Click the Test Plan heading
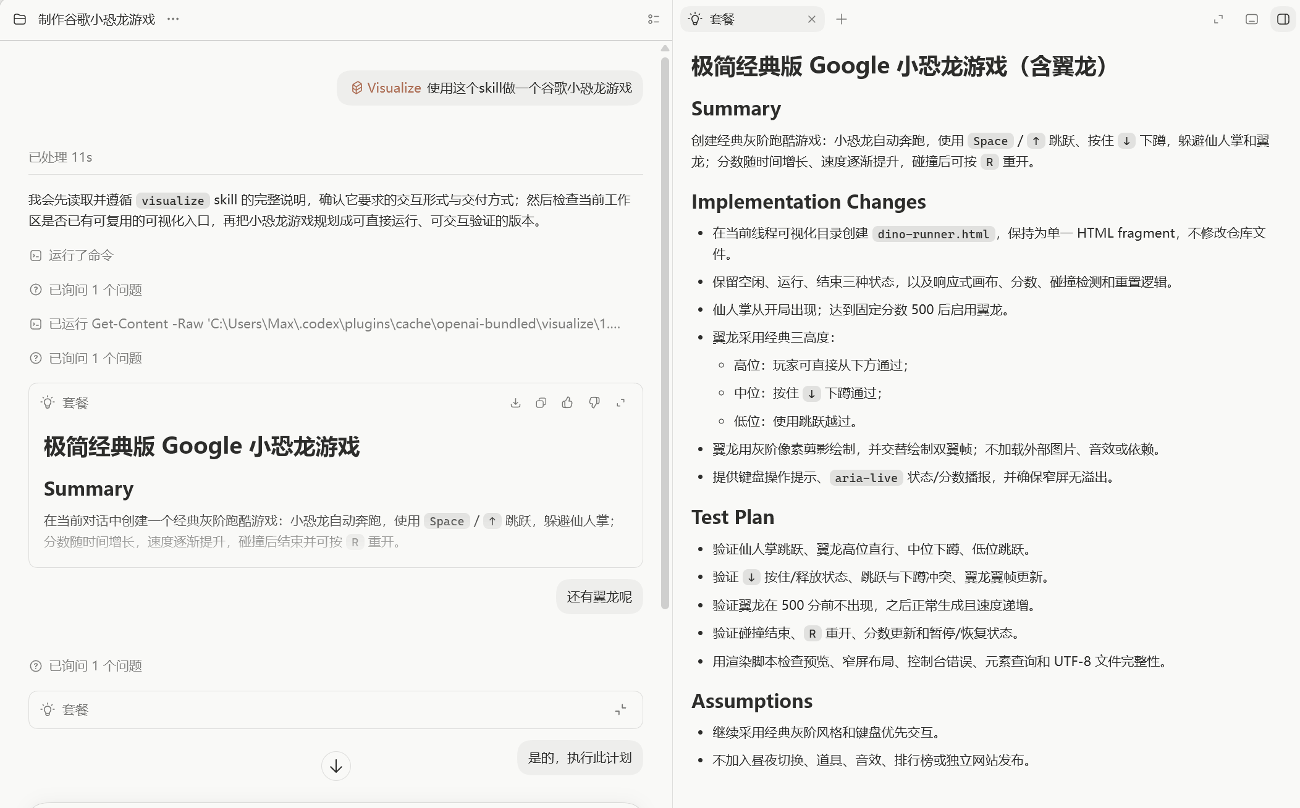Viewport: 1300px width, 808px height. [733, 517]
